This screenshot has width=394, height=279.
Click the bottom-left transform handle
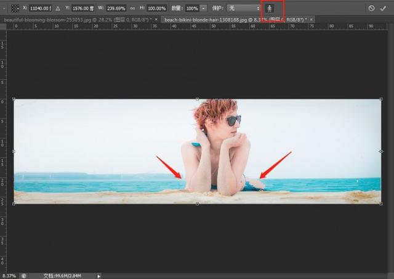click(x=14, y=204)
